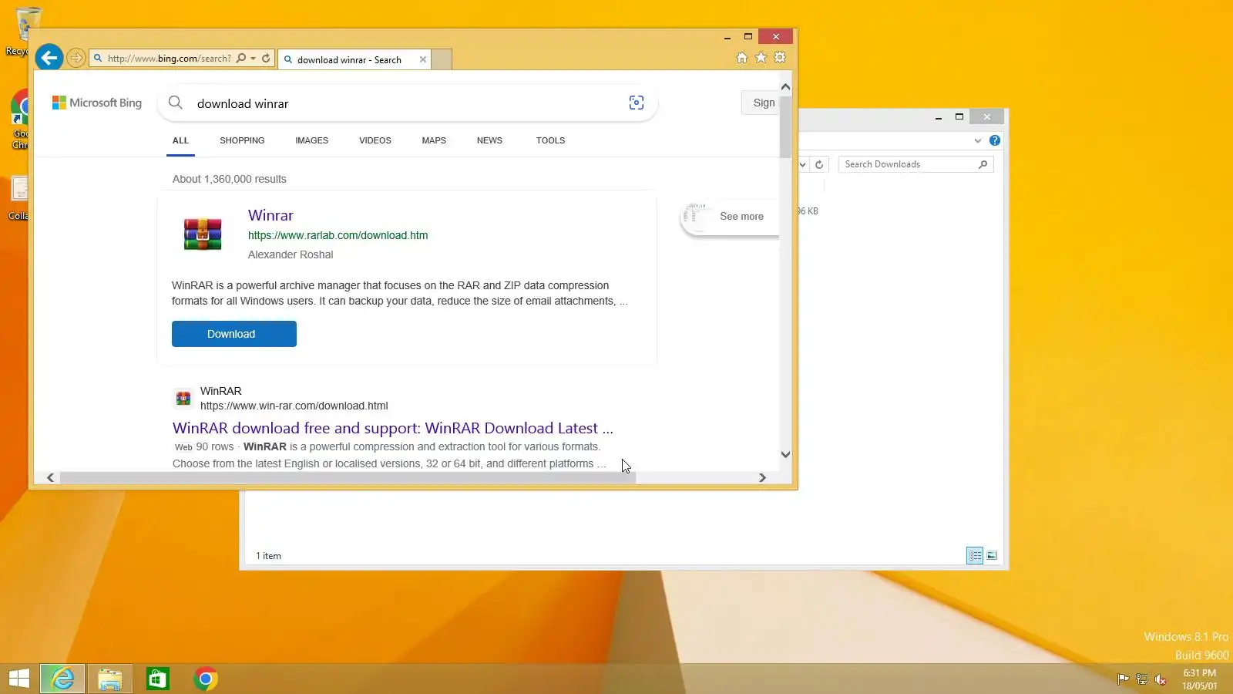Click the vertical scrollbar down arrow in Internet Explorer
The height and width of the screenshot is (694, 1233).
[785, 455]
